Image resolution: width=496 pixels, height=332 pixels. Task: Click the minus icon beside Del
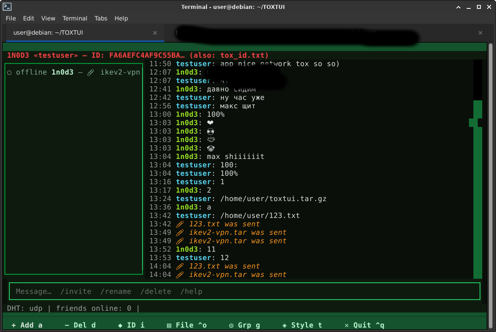click(x=67, y=325)
